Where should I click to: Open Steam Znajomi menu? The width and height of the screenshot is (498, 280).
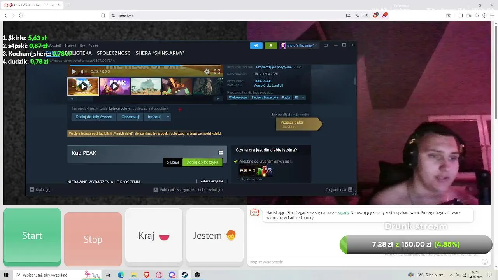[x=70, y=45]
